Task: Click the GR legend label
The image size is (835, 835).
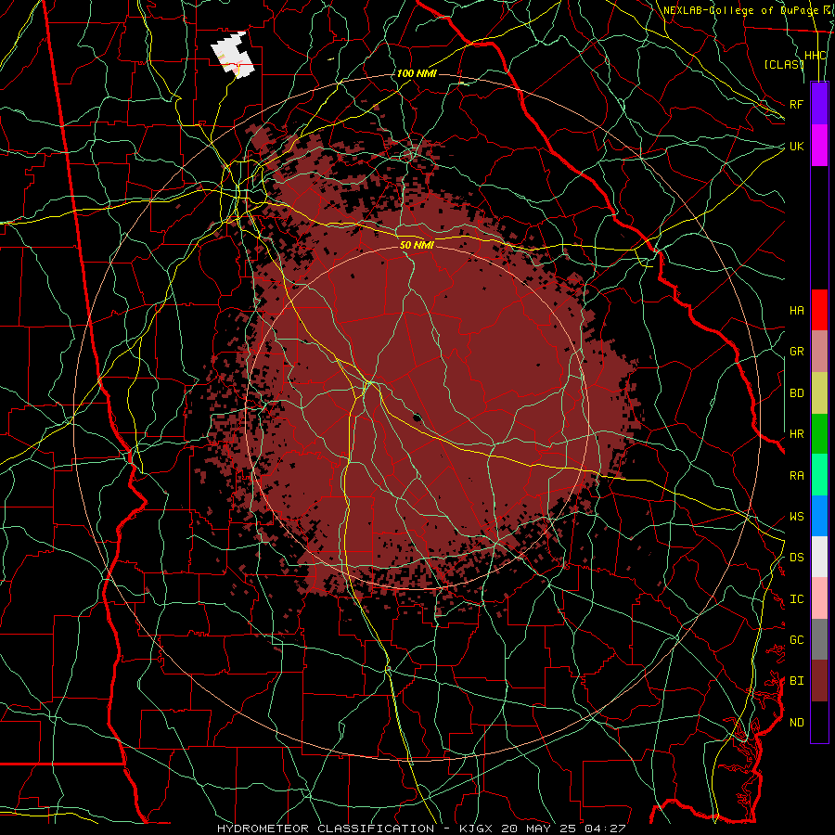Action: pos(796,352)
